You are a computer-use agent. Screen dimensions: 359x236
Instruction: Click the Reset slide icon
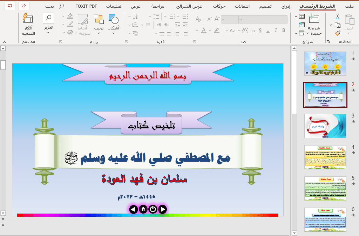302,25
